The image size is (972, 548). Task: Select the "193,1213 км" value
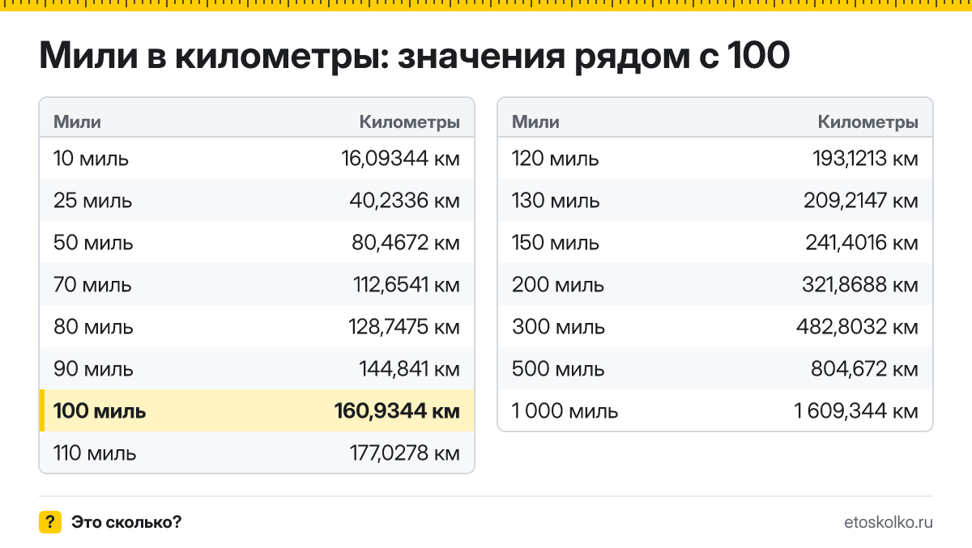click(866, 158)
